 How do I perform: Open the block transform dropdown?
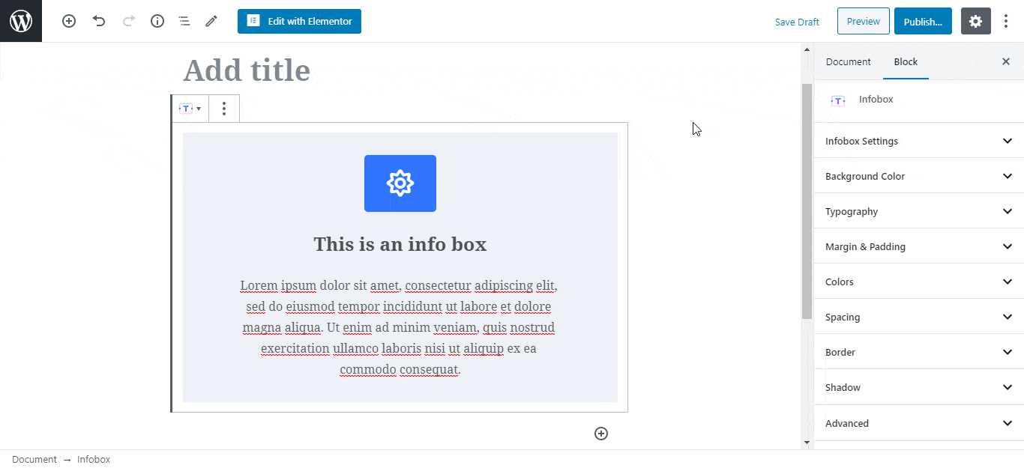190,109
